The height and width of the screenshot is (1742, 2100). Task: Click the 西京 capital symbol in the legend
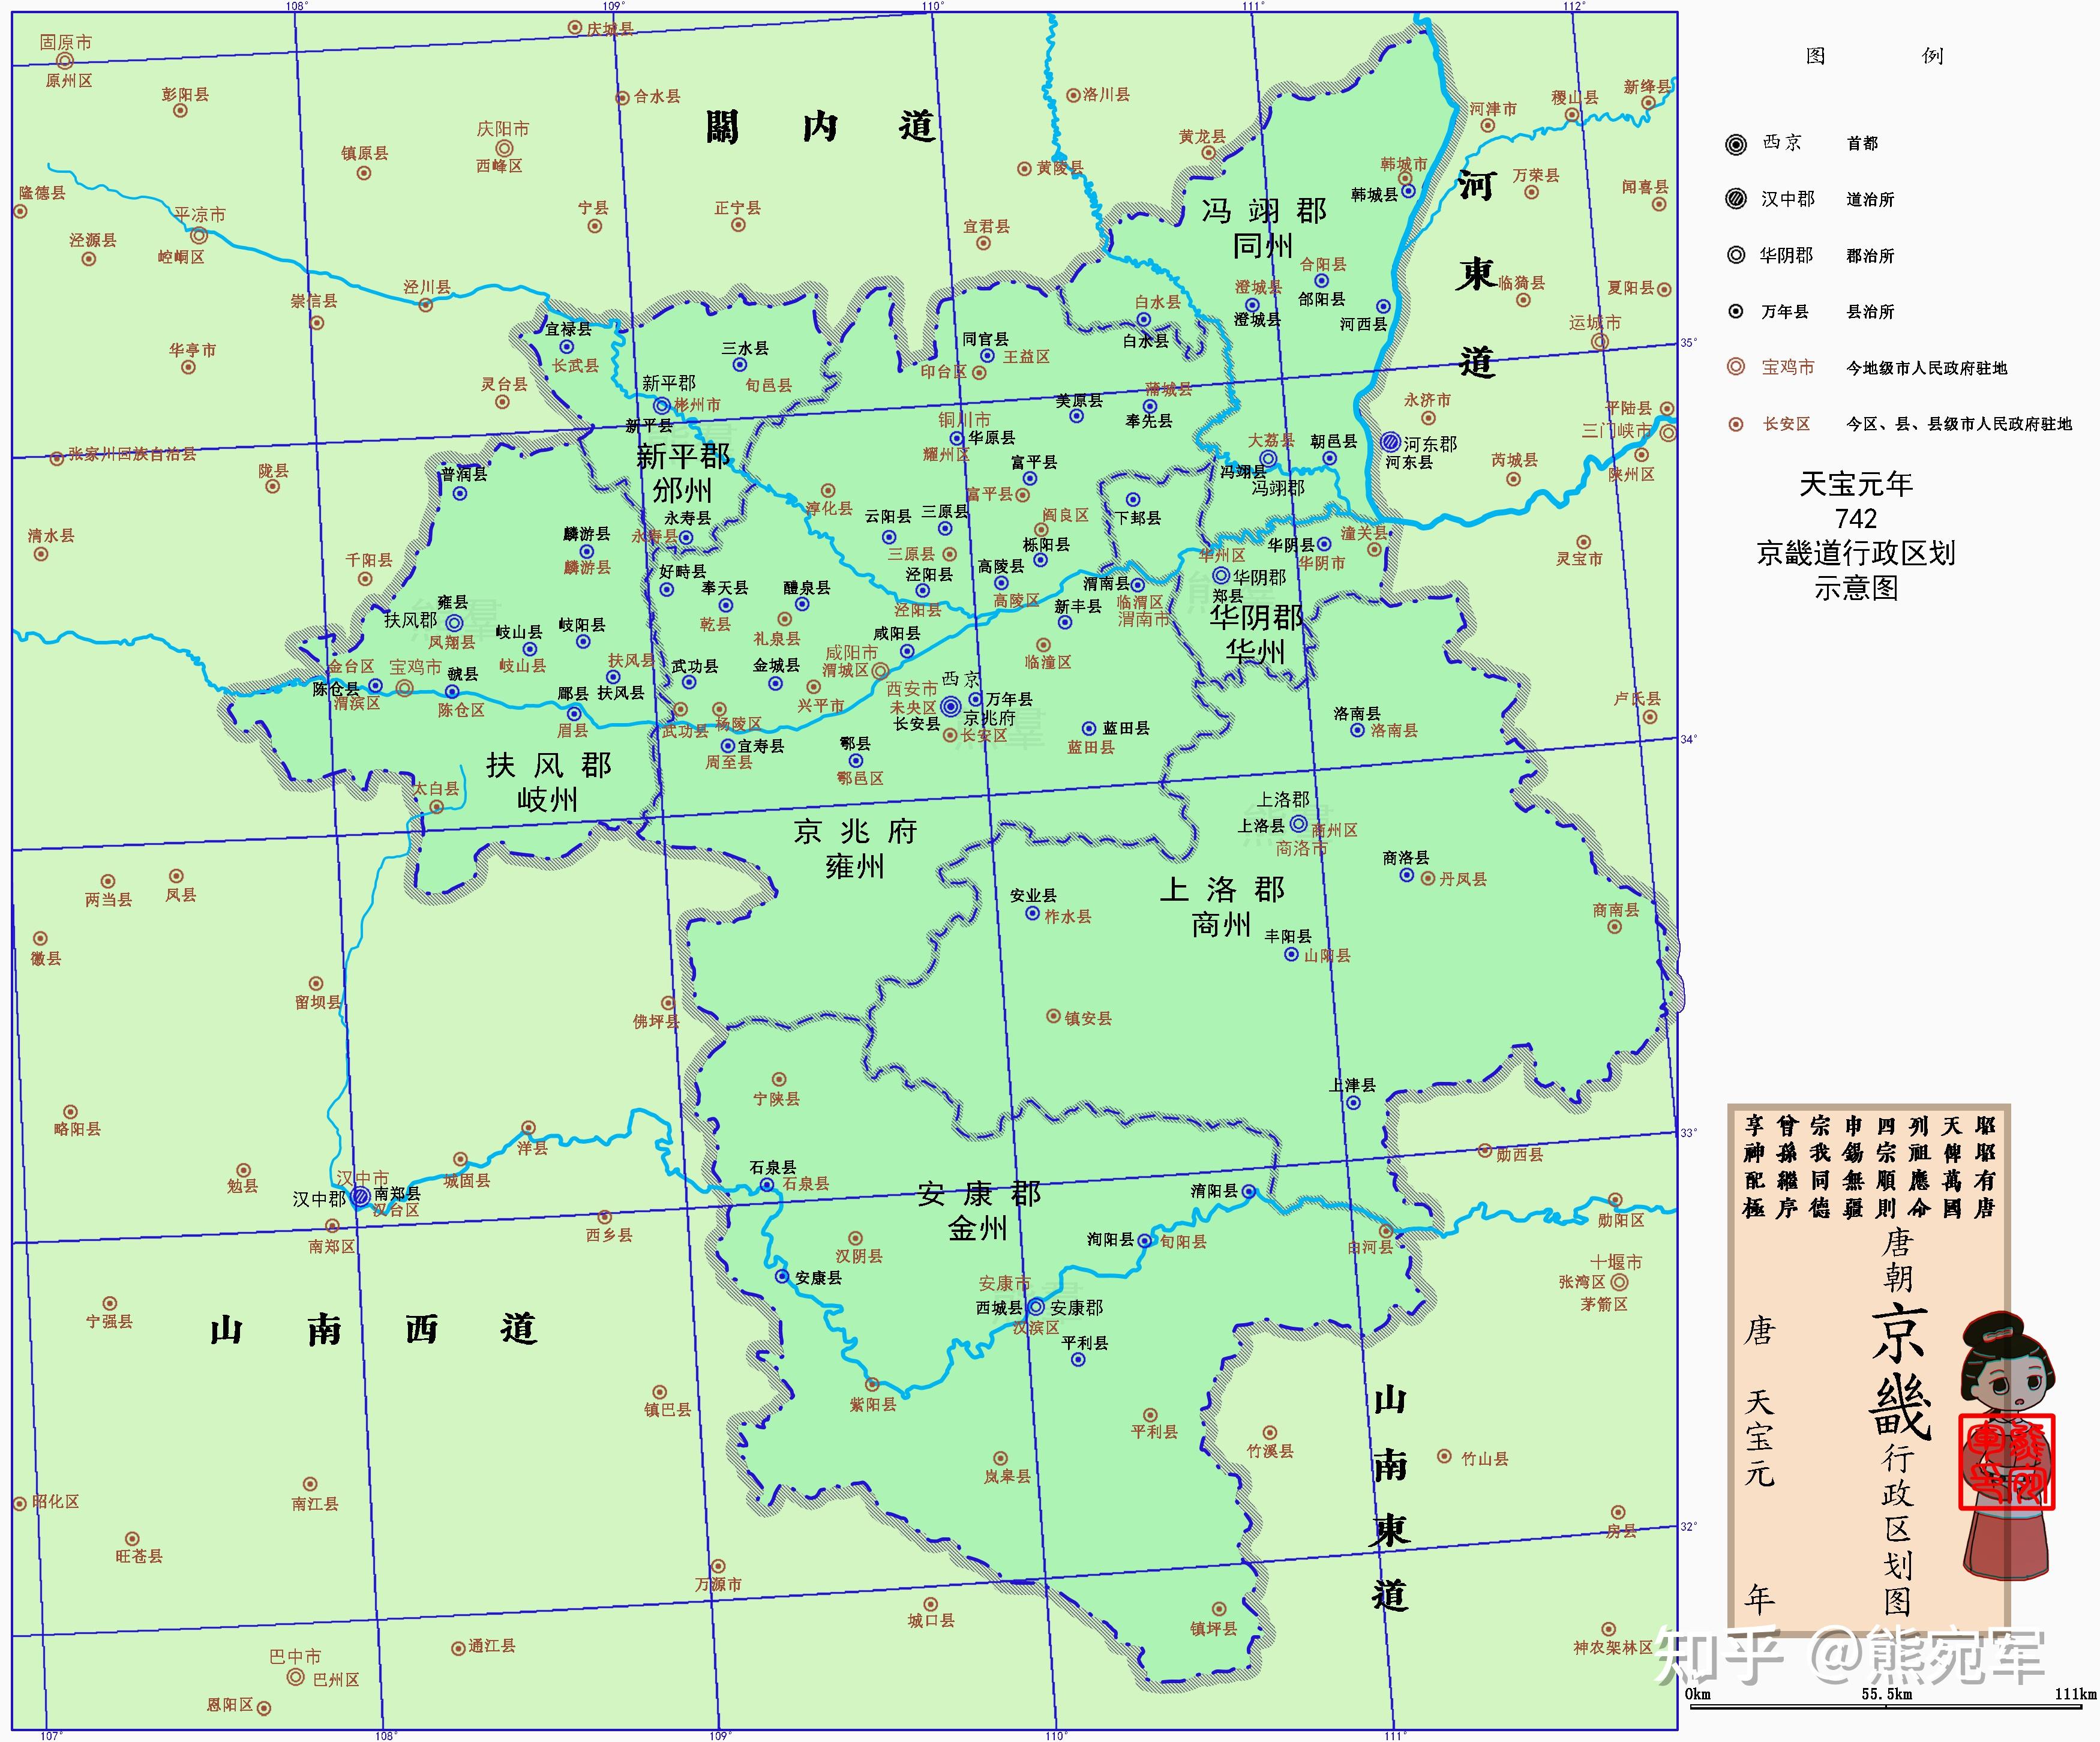[1736, 144]
